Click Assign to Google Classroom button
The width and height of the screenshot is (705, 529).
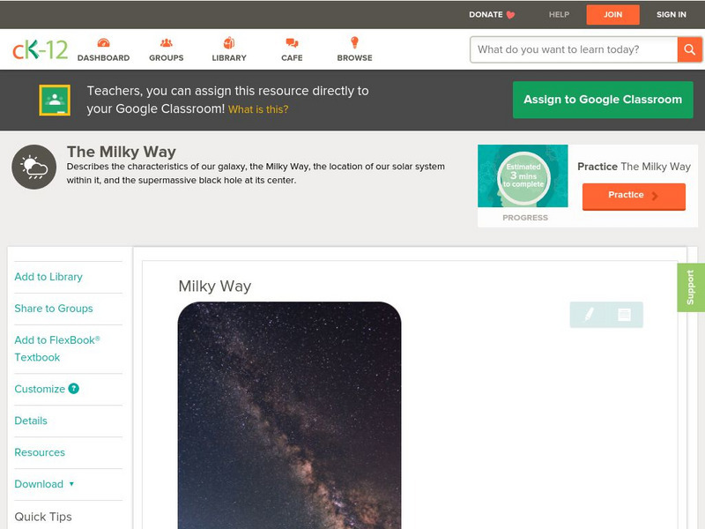[603, 100]
